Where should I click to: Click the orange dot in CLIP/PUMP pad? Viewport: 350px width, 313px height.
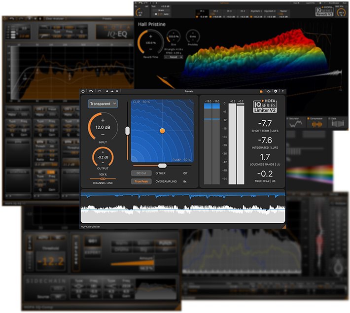tap(162, 131)
